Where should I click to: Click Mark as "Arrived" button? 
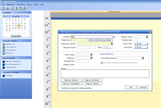tap(71, 80)
